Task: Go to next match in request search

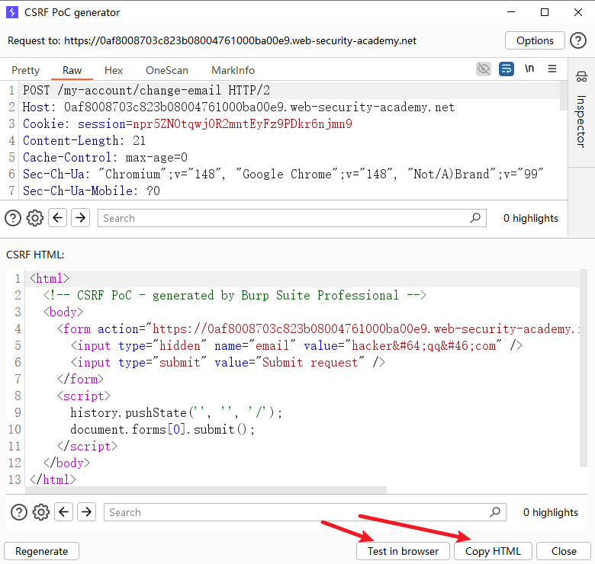Action: pos(80,218)
